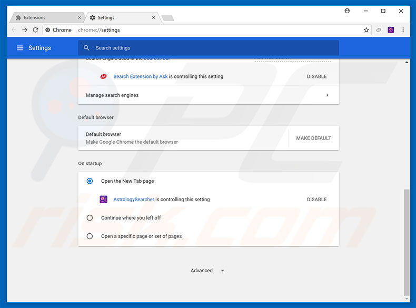Click the scrollbar down arrow

(x=407, y=299)
